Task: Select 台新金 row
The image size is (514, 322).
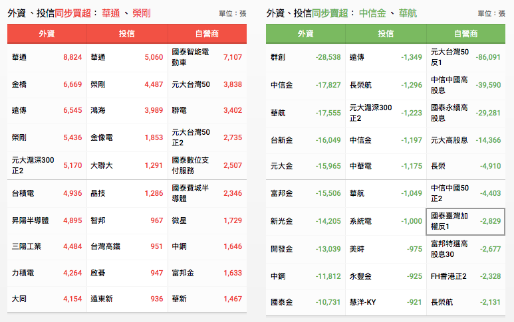Action: 305,140
